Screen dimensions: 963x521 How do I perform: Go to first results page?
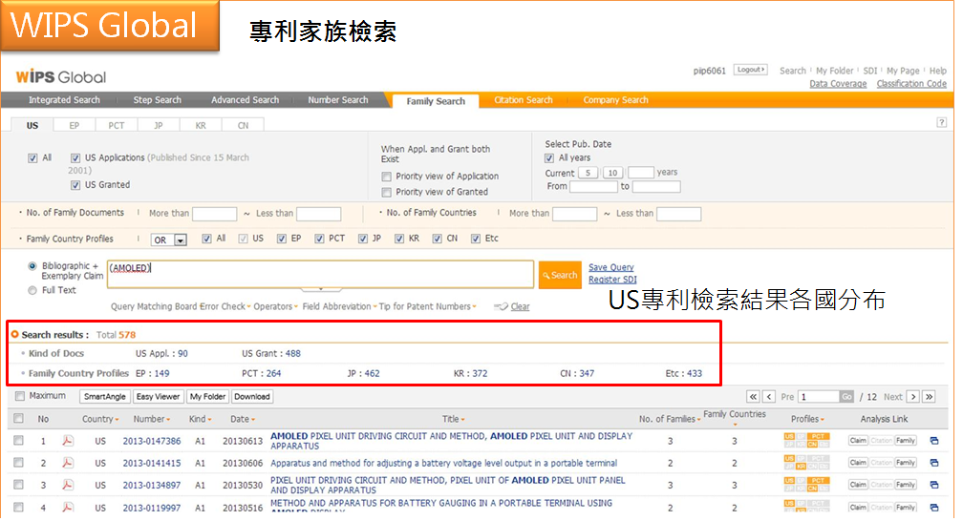(x=753, y=397)
